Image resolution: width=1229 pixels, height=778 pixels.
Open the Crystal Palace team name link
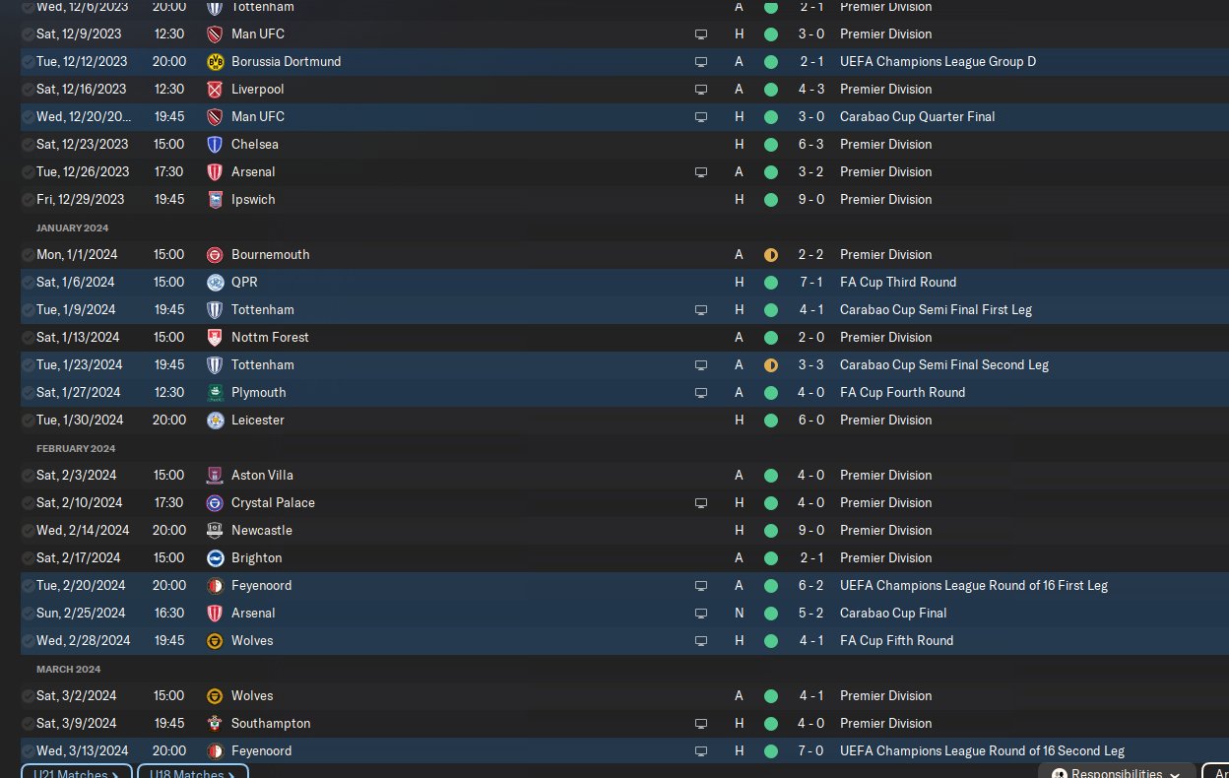pyautogui.click(x=273, y=502)
